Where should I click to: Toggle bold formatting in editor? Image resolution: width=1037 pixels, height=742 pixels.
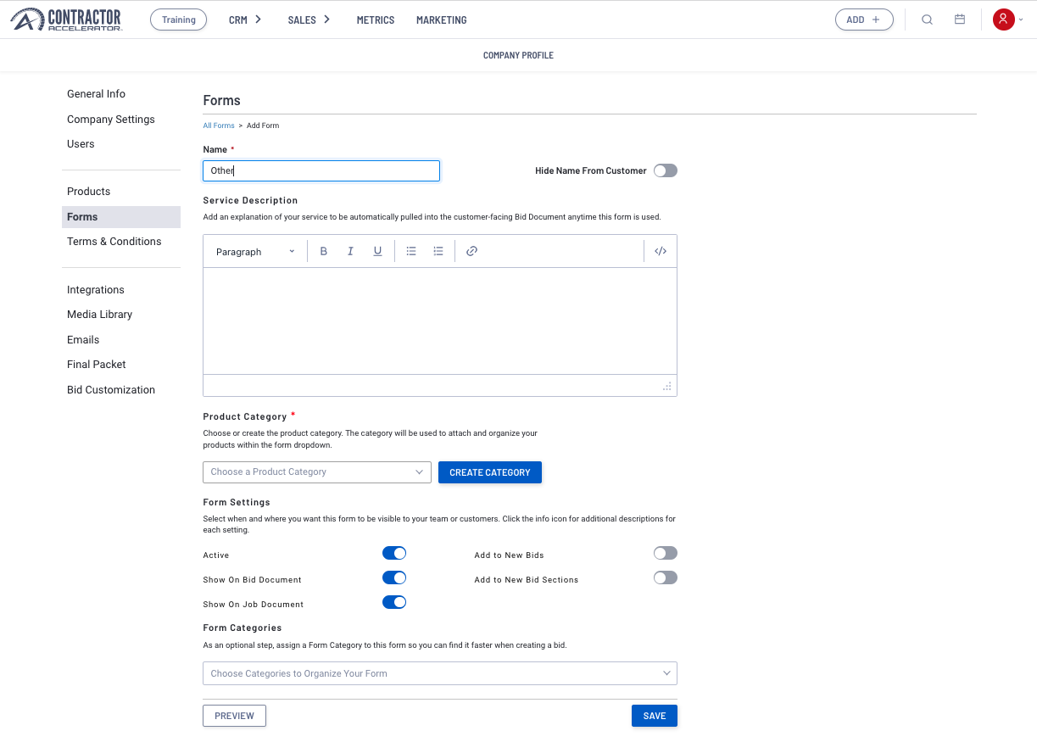[x=323, y=251]
